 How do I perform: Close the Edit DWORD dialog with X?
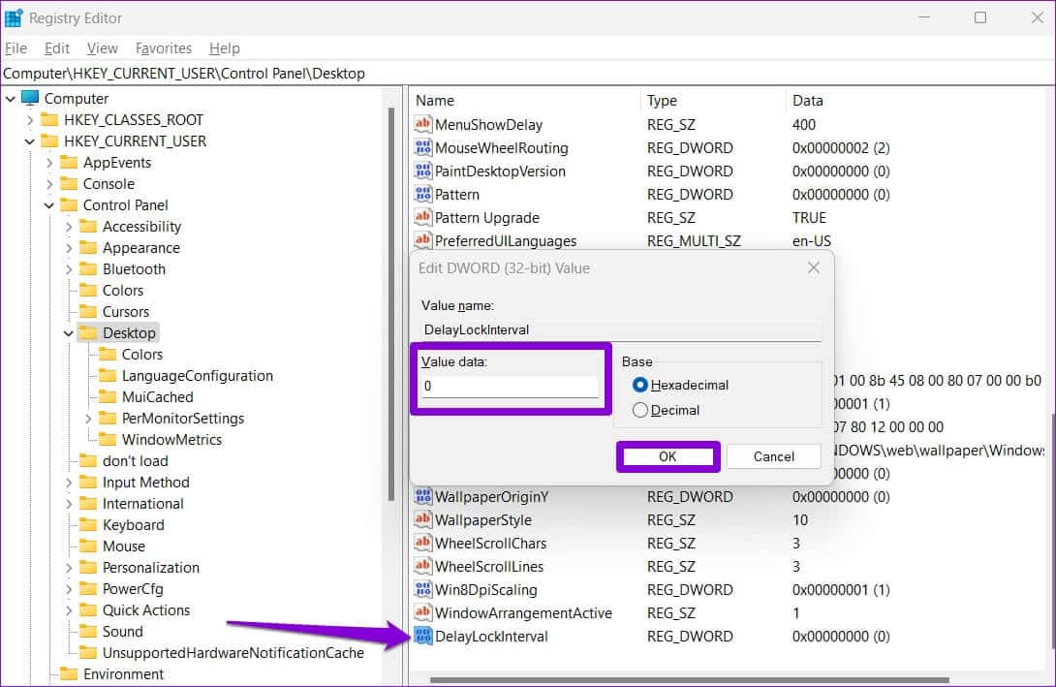[814, 267]
